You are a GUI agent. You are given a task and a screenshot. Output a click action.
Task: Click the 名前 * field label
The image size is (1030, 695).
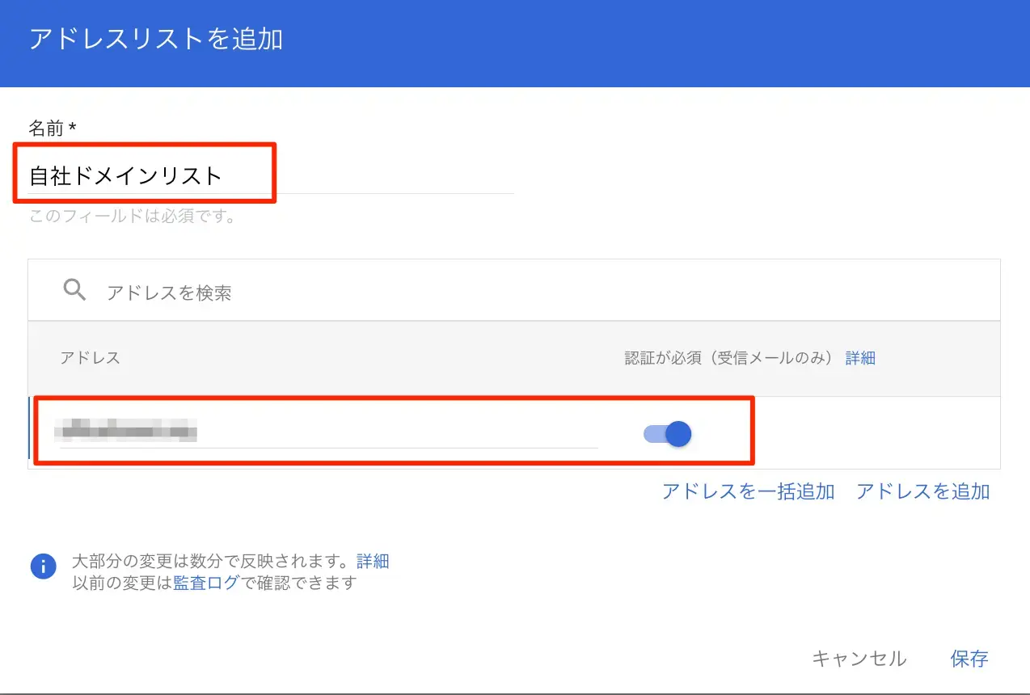coord(53,128)
